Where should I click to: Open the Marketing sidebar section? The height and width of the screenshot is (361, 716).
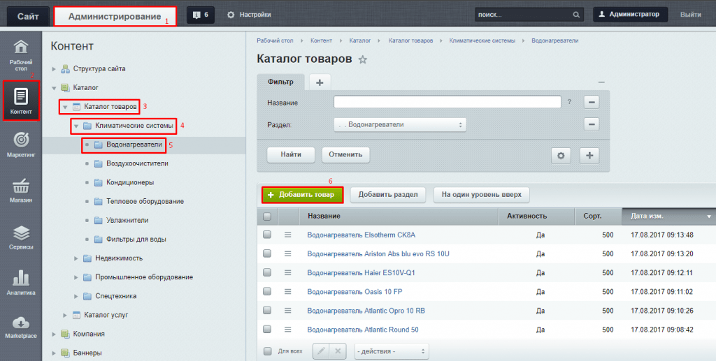21,145
